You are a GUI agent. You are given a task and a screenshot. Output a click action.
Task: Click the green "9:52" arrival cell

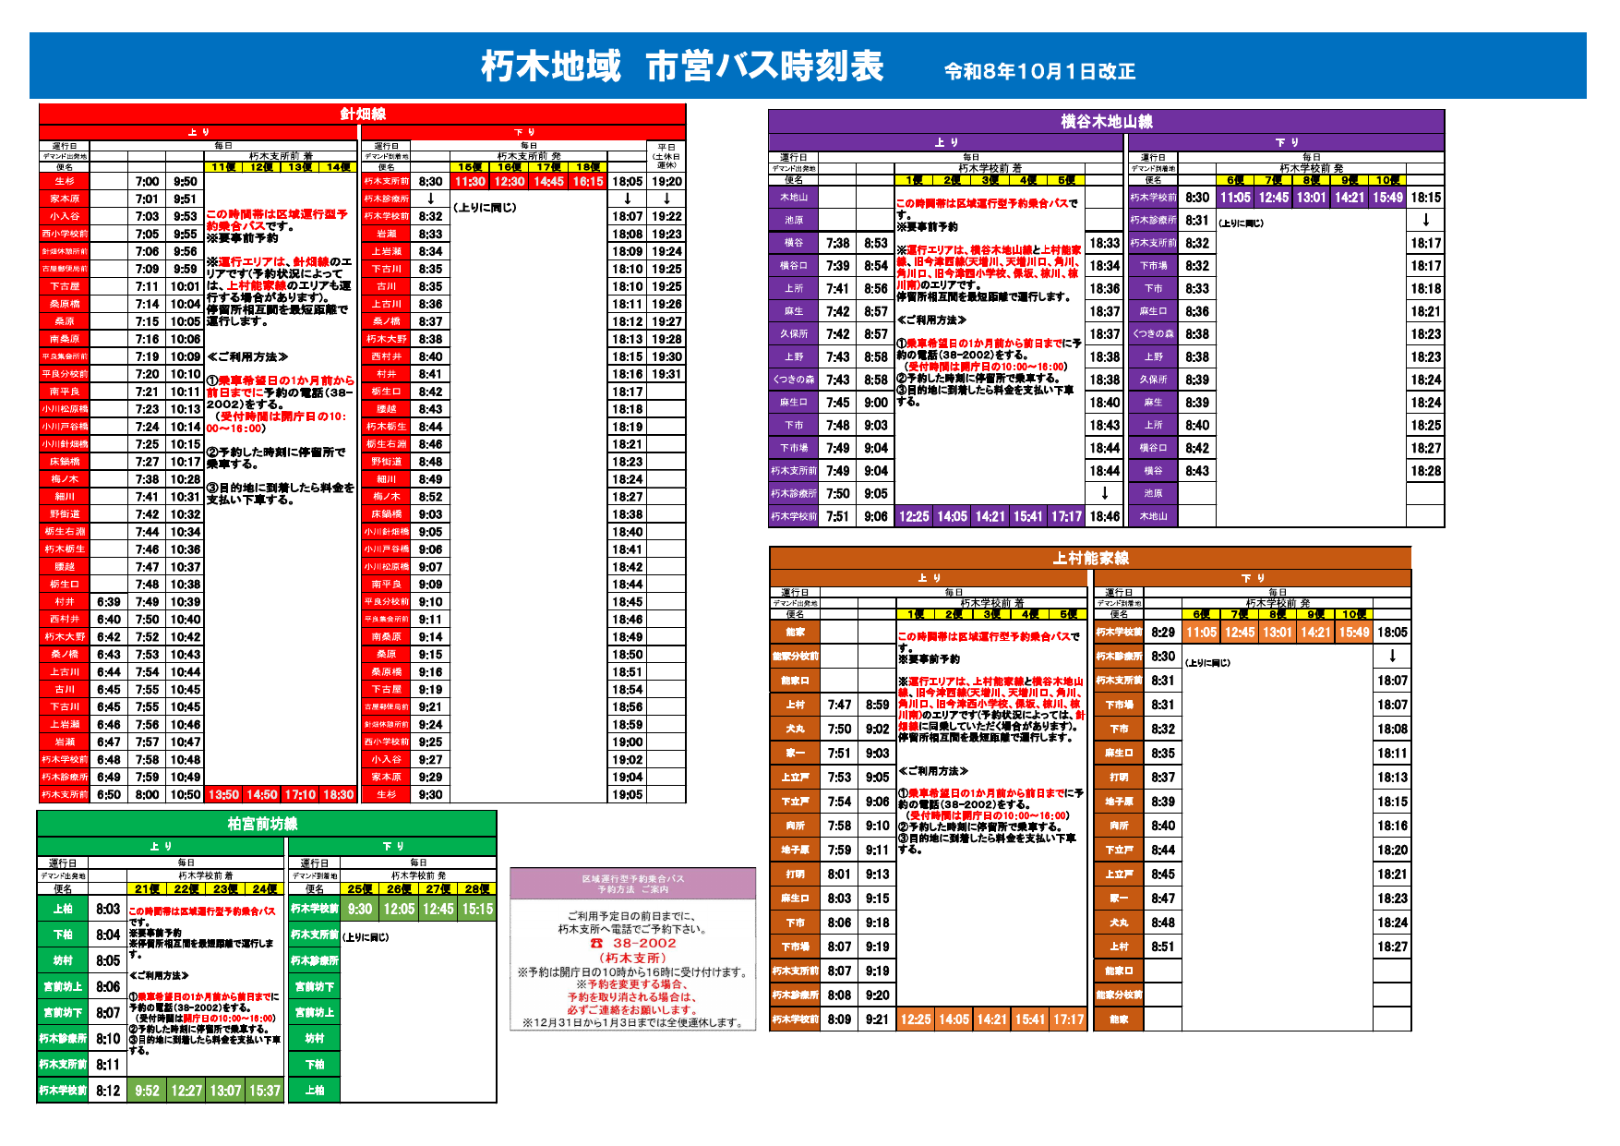(148, 1091)
